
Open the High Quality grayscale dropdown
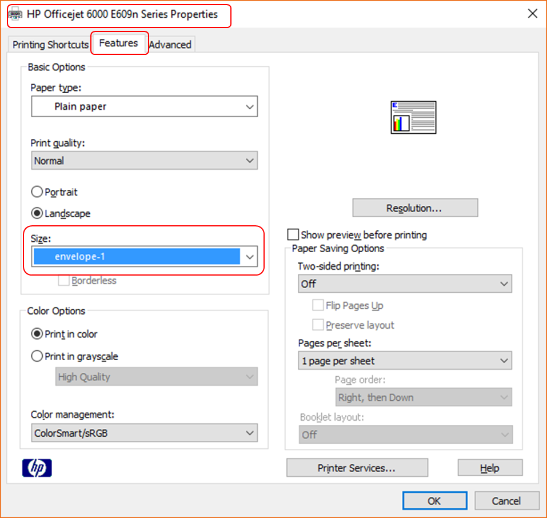coord(156,377)
